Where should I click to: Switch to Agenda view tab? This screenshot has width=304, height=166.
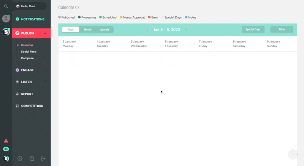click(105, 30)
